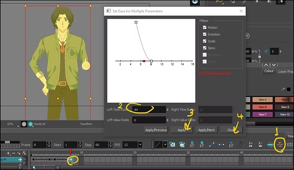This screenshot has width=294, height=170.
Task: Uncheck the Rotation filter checkbox
Action: click(205, 34)
